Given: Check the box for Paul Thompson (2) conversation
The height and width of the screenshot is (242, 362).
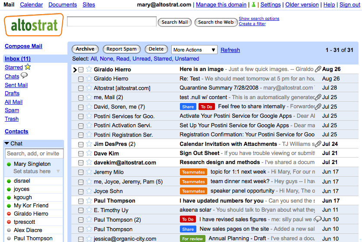Looking at the screenshot, I should click(81, 220).
